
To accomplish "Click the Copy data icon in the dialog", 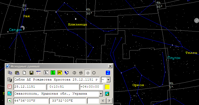I will pyautogui.click(x=10, y=73).
